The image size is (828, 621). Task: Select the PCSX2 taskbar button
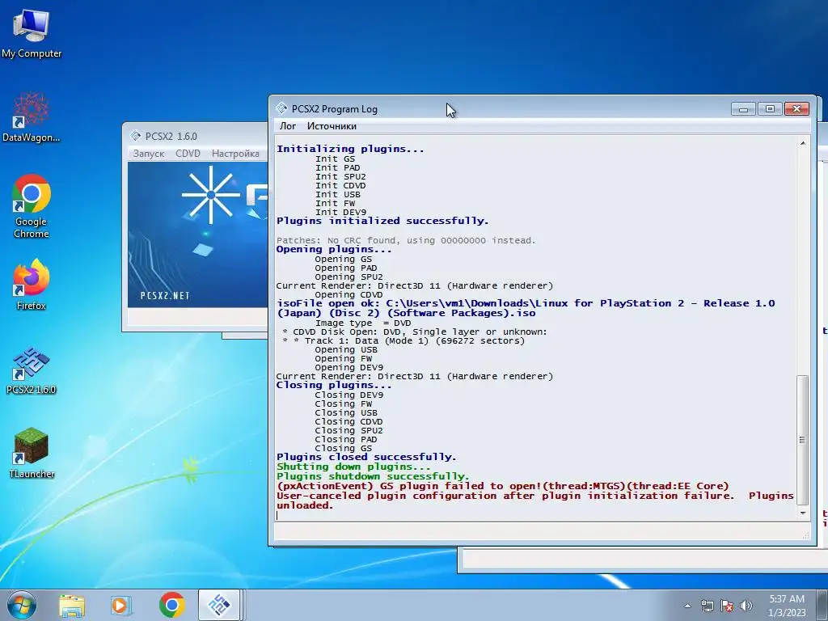pyautogui.click(x=220, y=605)
